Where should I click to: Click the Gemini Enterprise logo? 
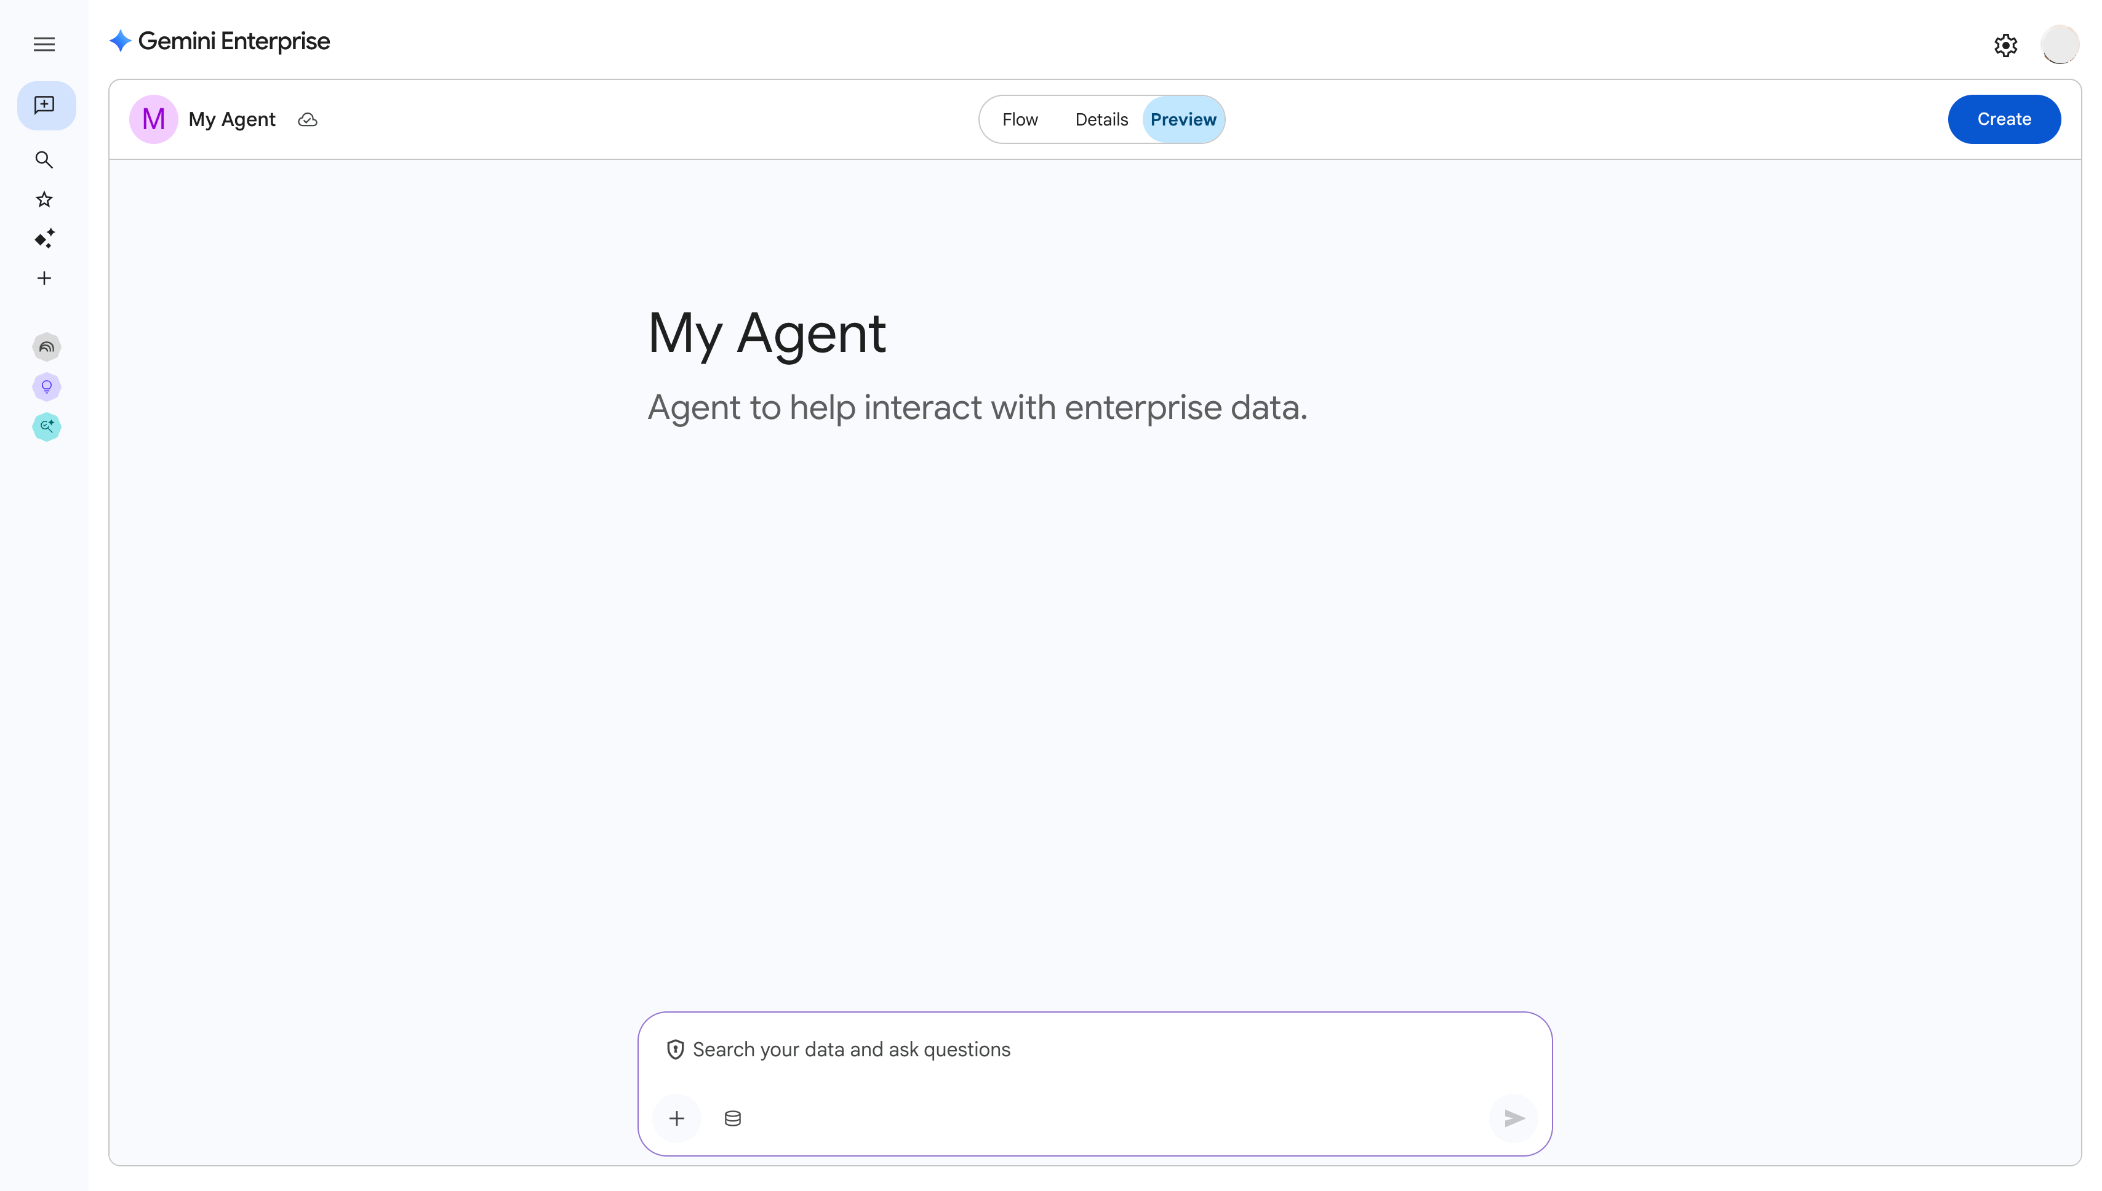coord(218,41)
